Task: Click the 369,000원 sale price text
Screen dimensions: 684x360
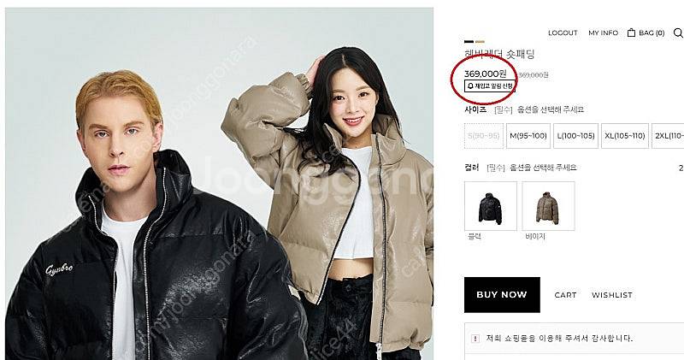Action: pyautogui.click(x=485, y=74)
